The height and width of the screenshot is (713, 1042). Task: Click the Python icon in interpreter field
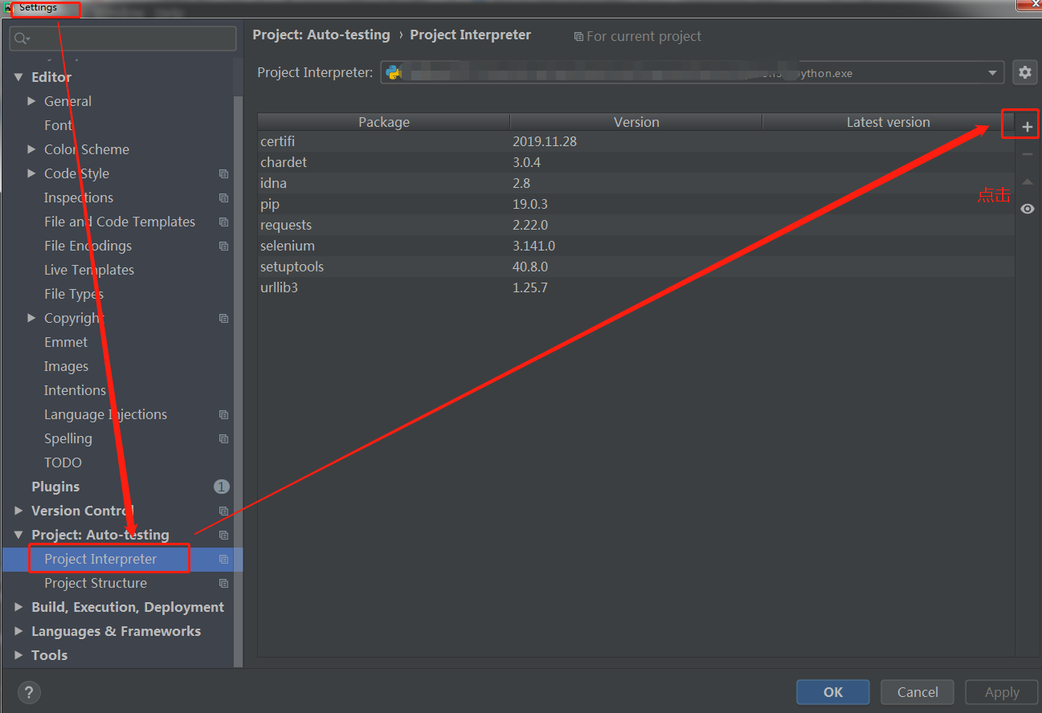[x=393, y=72]
